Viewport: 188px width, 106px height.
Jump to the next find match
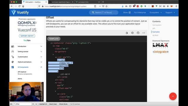coord(36,104)
